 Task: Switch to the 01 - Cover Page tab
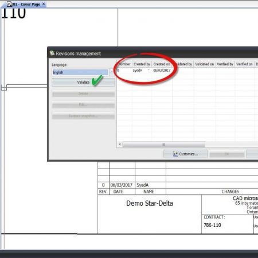click(x=26, y=4)
